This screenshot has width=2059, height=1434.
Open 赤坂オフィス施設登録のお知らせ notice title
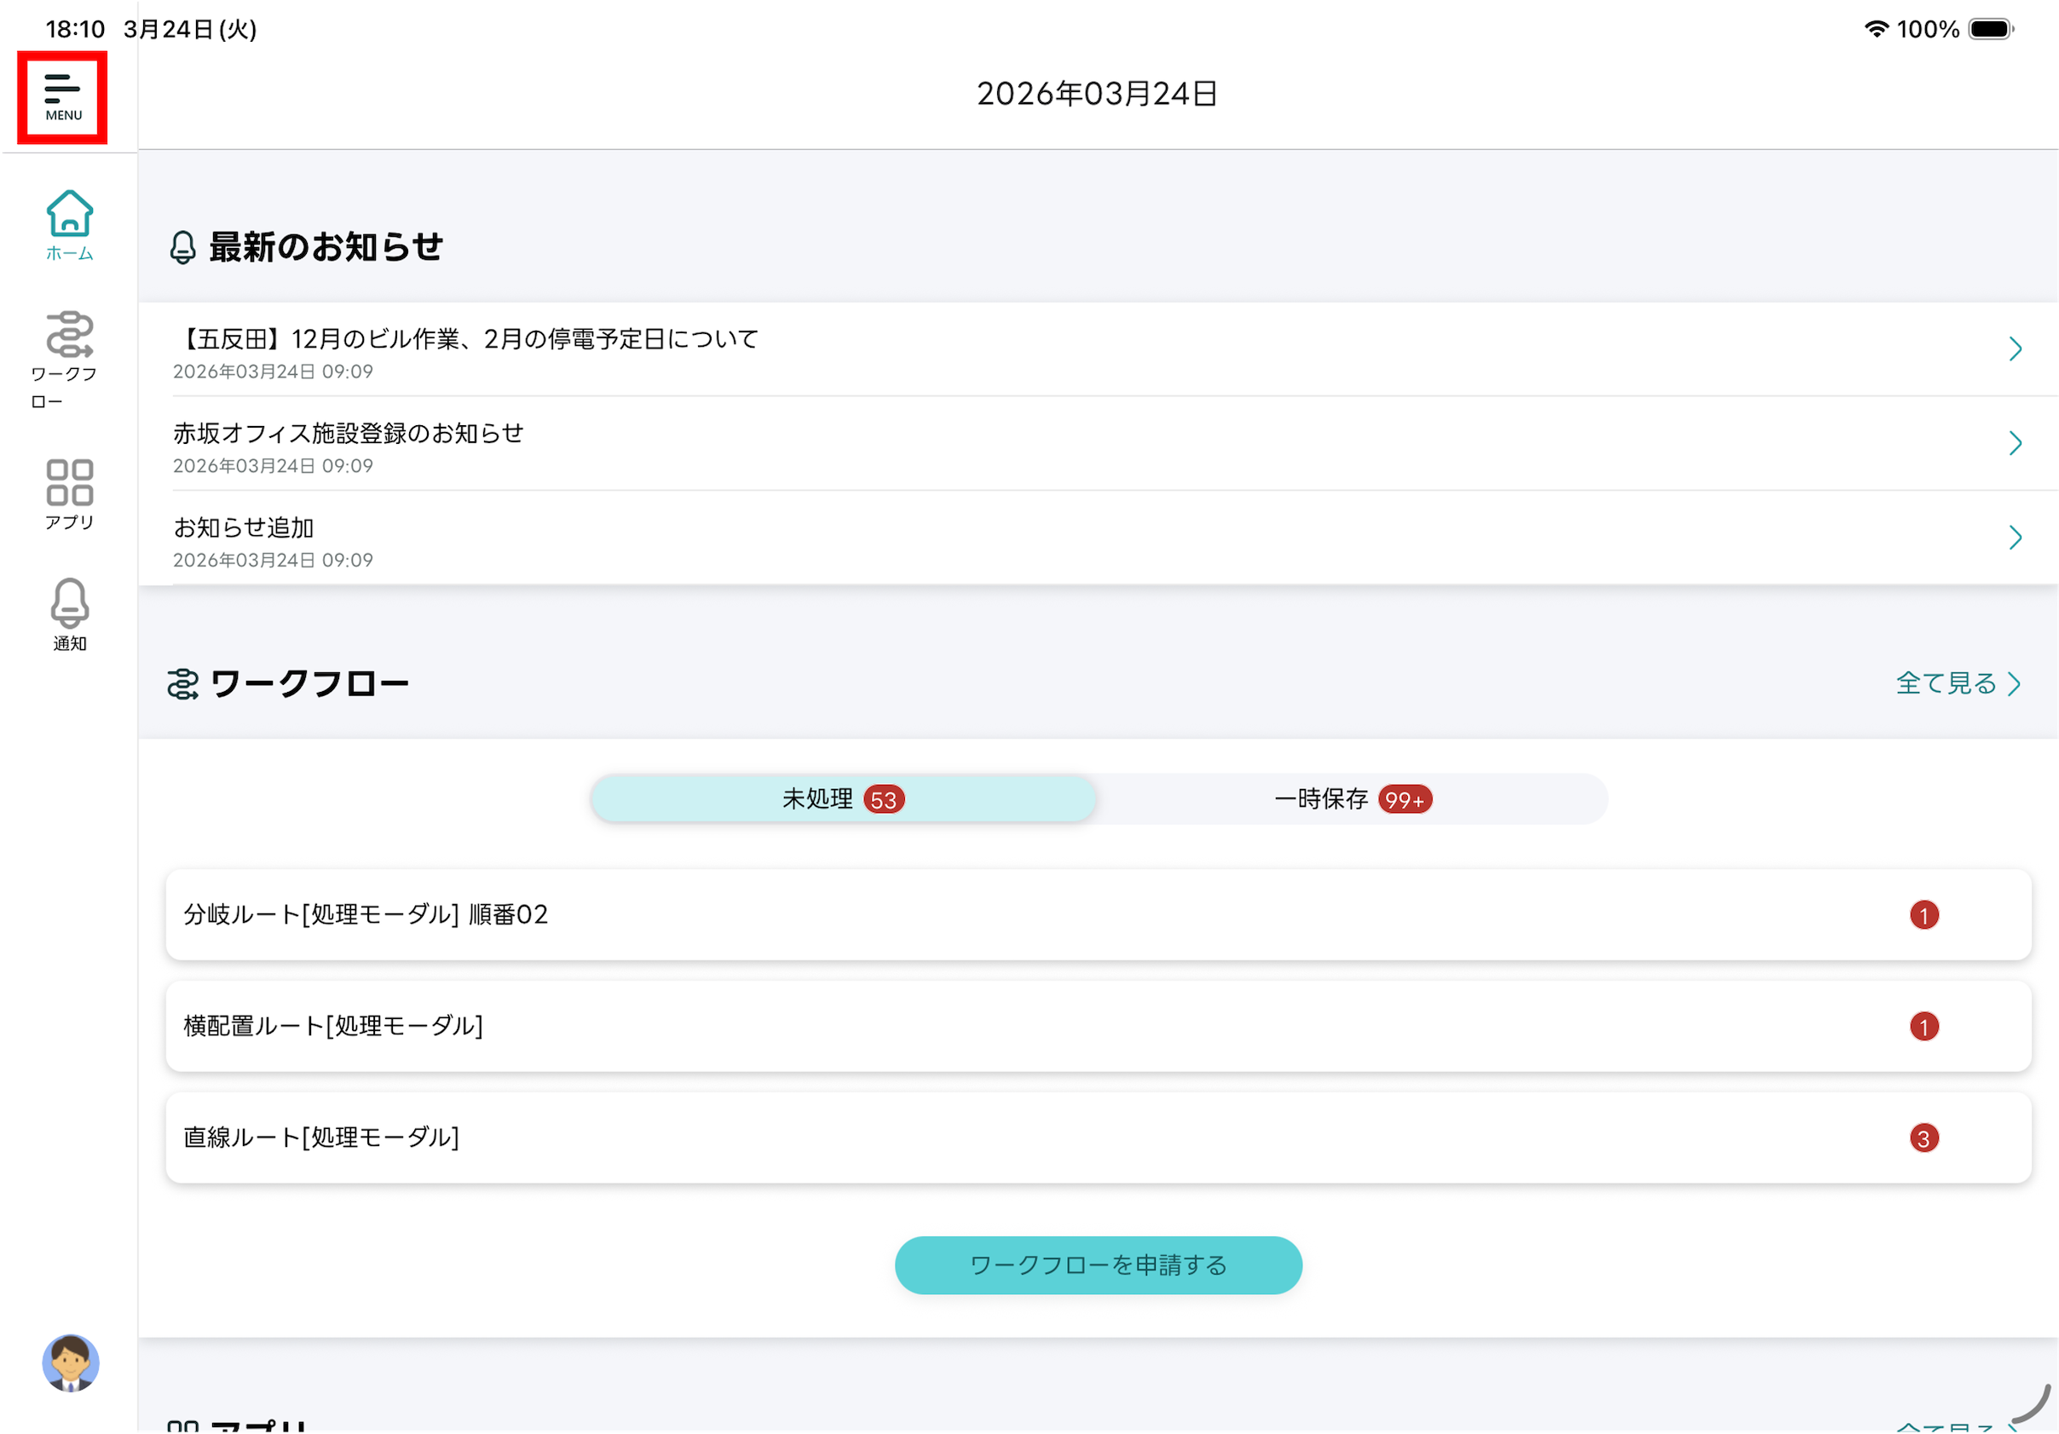tap(349, 433)
